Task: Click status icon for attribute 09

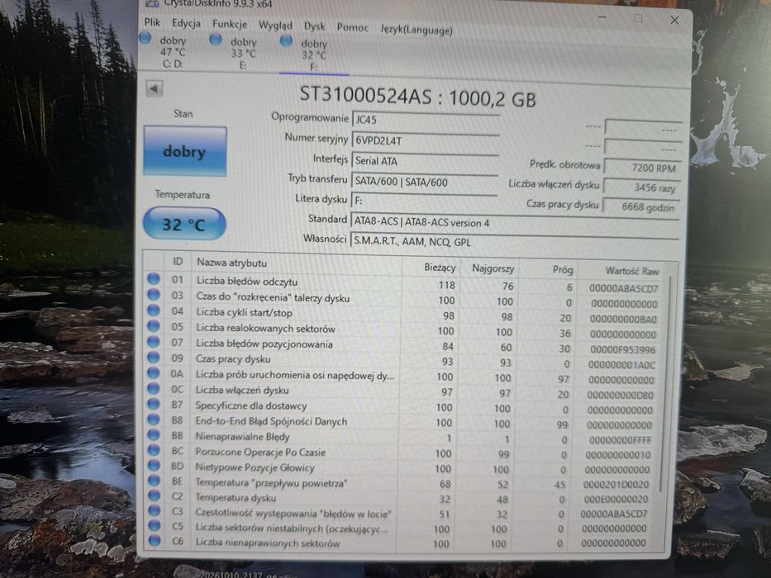Action: (154, 358)
